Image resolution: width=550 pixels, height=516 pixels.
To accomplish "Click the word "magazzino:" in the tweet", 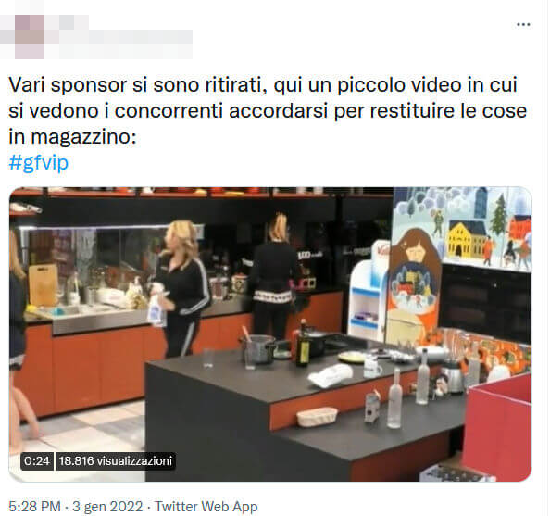I will click(x=83, y=137).
